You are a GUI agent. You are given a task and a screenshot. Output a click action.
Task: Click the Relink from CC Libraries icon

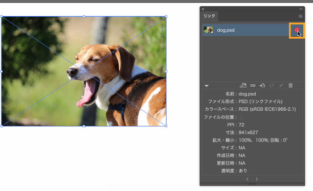pos(243,86)
